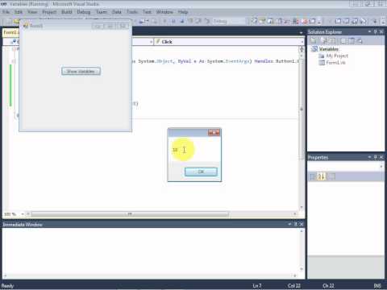Stop debugging with the stop icon
The image size is (387, 290).
tap(182, 21)
